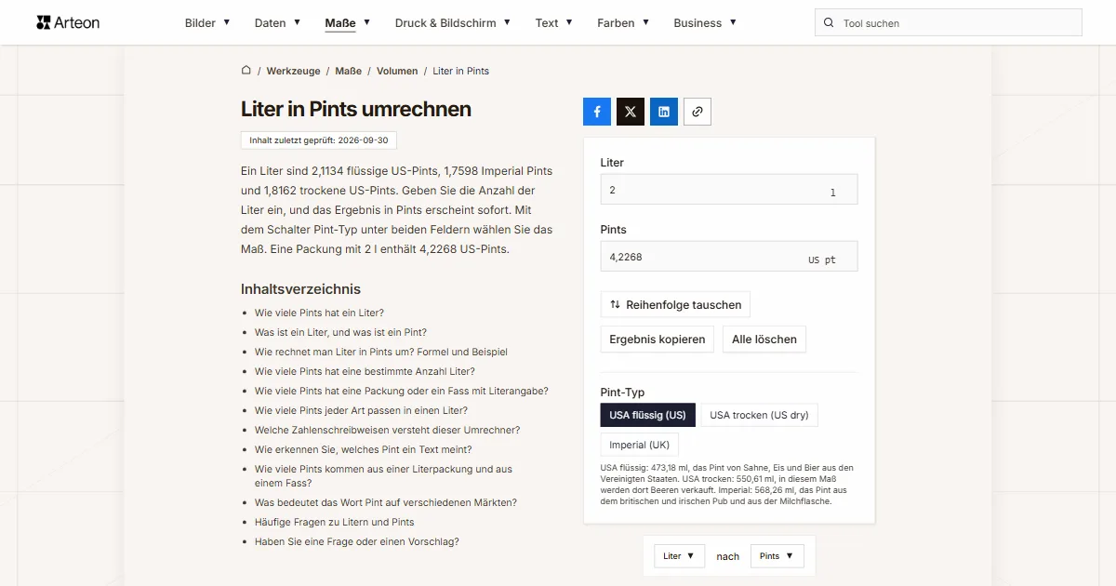Click the Tool suchen search box
This screenshot has height=586, width=1116.
pyautogui.click(x=949, y=23)
